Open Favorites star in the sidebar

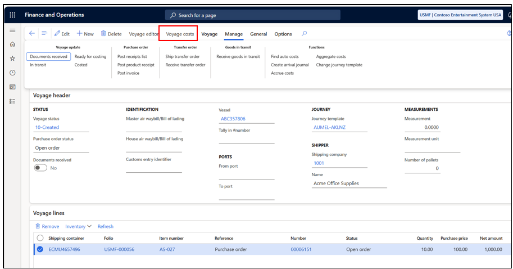pyautogui.click(x=12, y=59)
